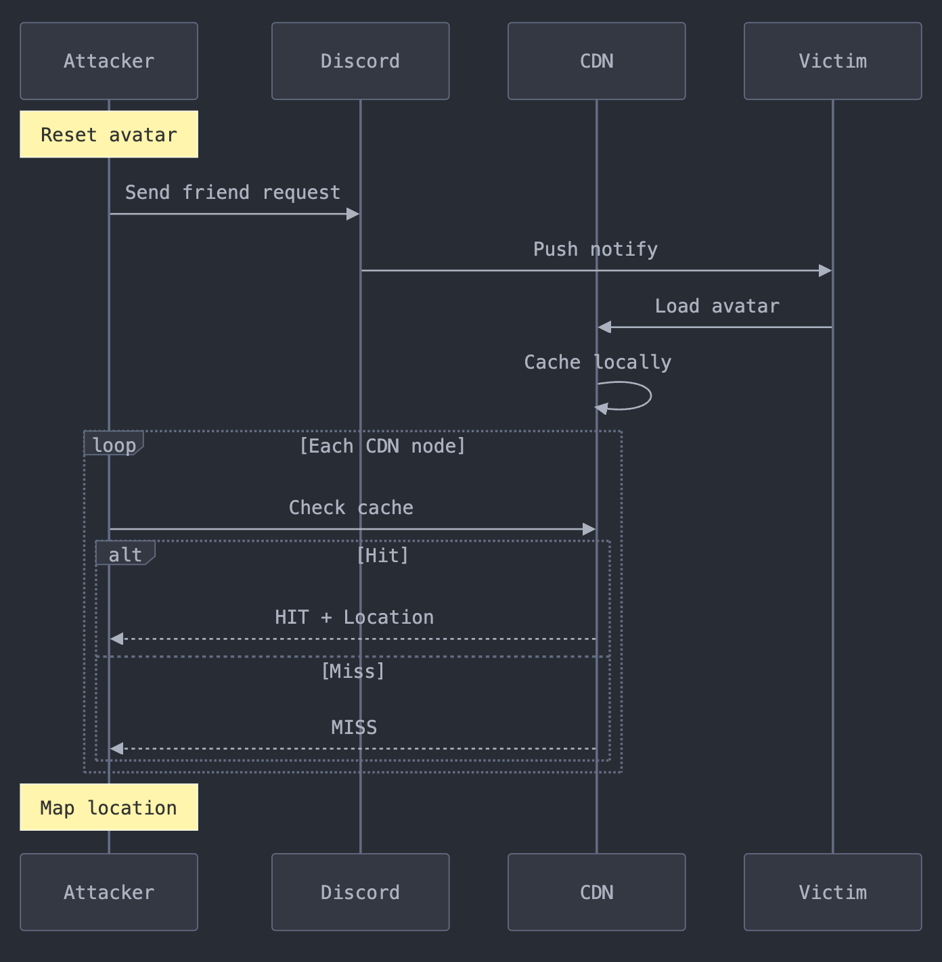Click the Check cache message label
Image resolution: width=942 pixels, height=962 pixels.
pyautogui.click(x=351, y=508)
